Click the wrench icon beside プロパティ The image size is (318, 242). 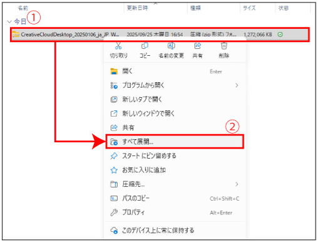(114, 213)
